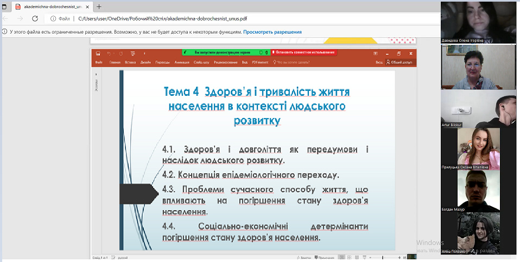This screenshot has width=520, height=262.
Task: Click the spell check icon in status bar
Action: coord(113,257)
